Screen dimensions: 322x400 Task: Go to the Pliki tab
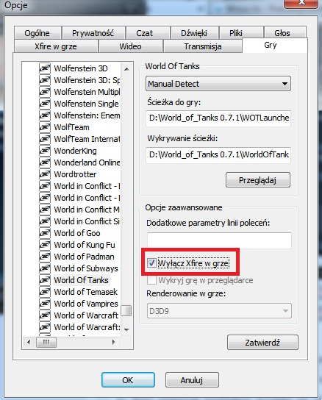click(241, 33)
